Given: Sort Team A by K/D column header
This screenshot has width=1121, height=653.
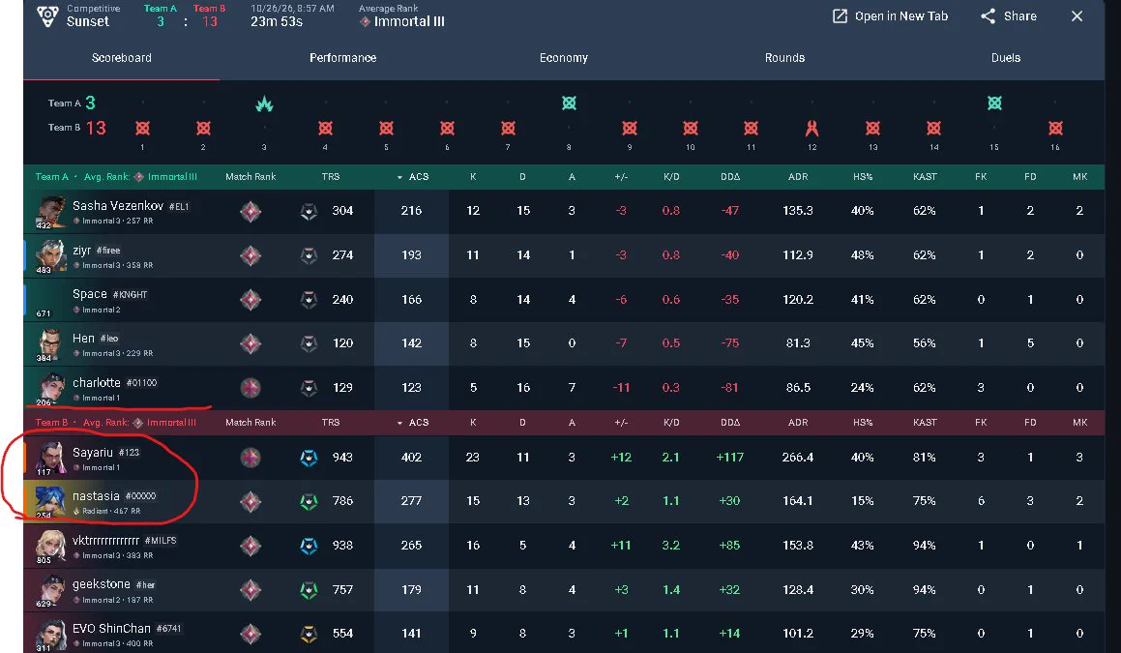Looking at the screenshot, I should pyautogui.click(x=671, y=177).
